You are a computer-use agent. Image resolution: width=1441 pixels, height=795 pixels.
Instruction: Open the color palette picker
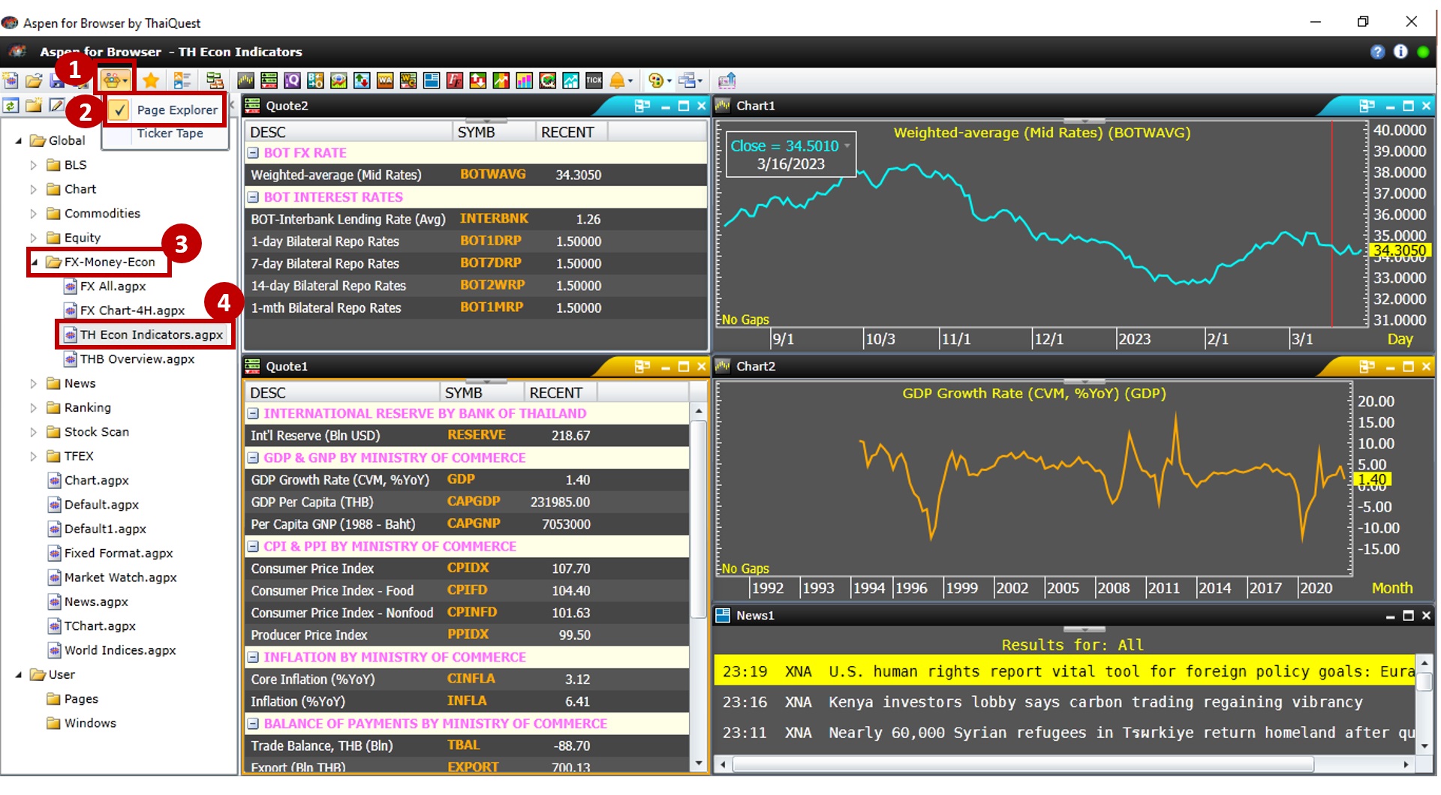click(657, 80)
